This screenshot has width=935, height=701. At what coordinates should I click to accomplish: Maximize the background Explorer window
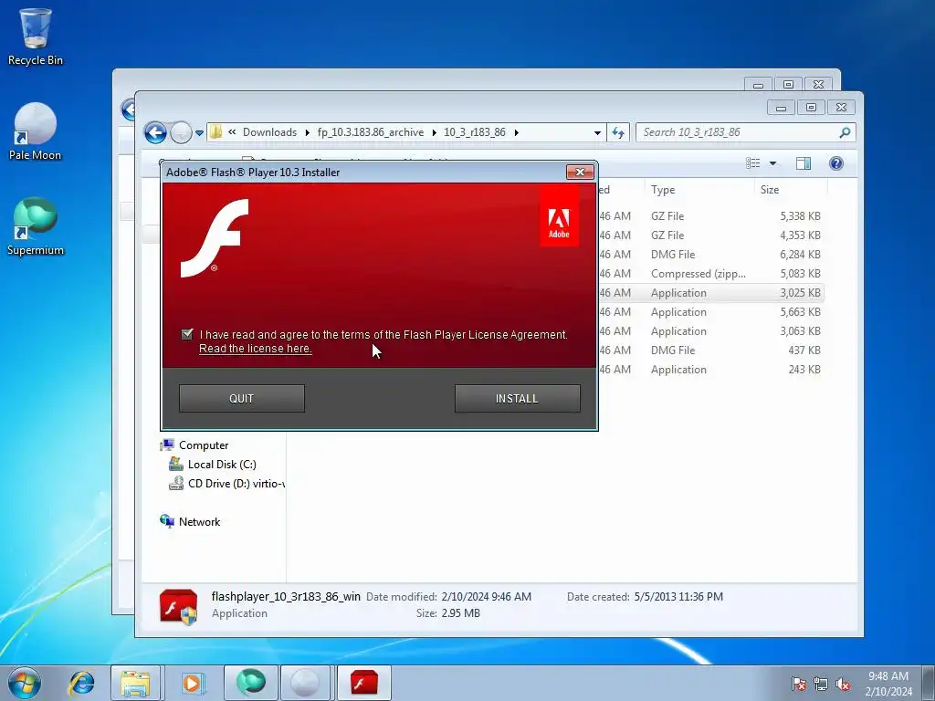[x=788, y=85]
